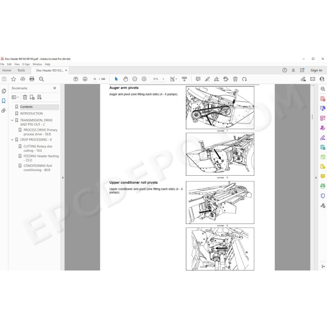Rotate the page clockwise
This screenshot has width=327, height=327.
click(x=244, y=79)
